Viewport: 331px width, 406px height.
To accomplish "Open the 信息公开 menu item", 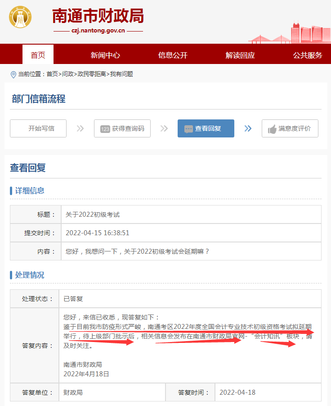I will (x=173, y=55).
